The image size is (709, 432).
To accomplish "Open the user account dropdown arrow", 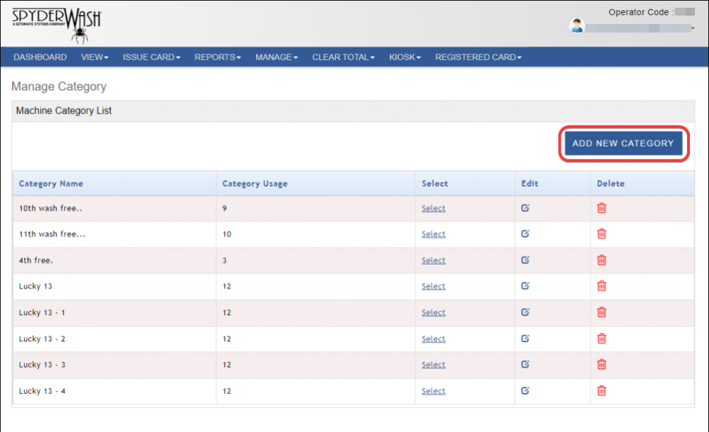I will [x=693, y=28].
